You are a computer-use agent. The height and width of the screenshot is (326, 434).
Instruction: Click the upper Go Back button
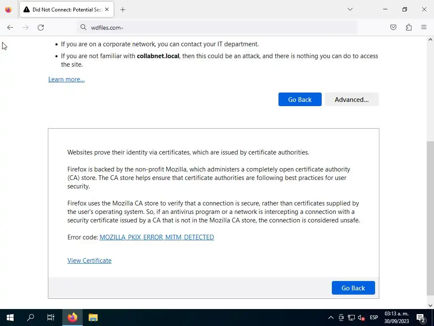[300, 99]
